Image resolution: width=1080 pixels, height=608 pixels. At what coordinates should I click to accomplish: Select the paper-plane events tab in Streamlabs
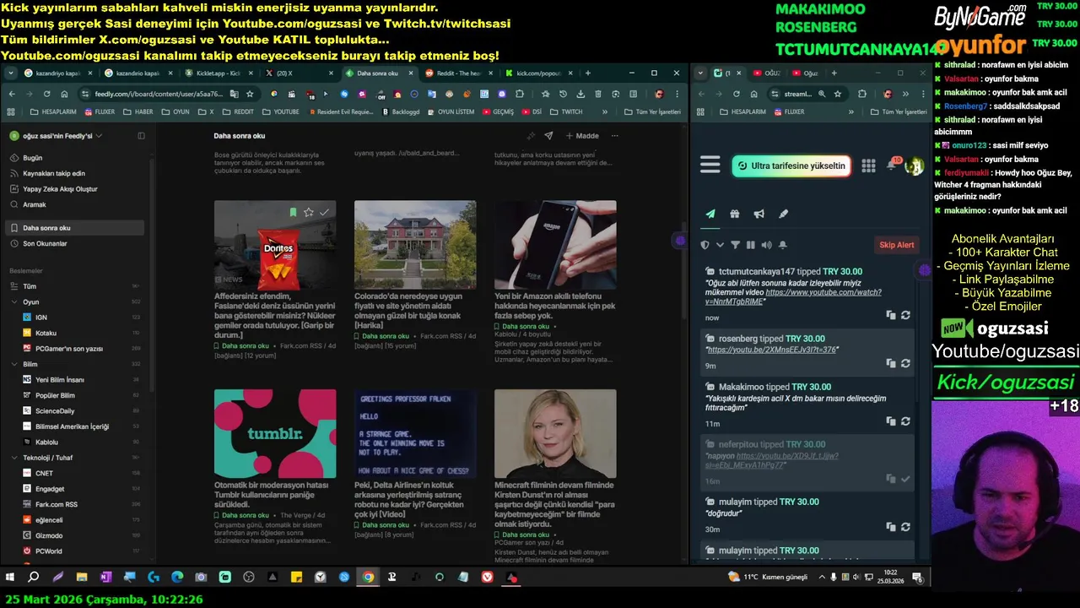click(710, 214)
